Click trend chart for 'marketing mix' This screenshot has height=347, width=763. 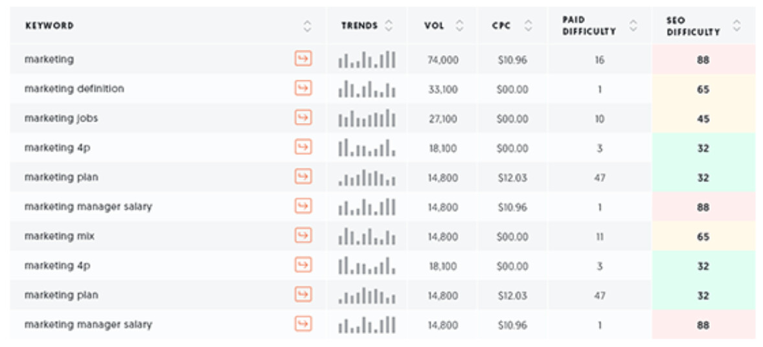[367, 236]
